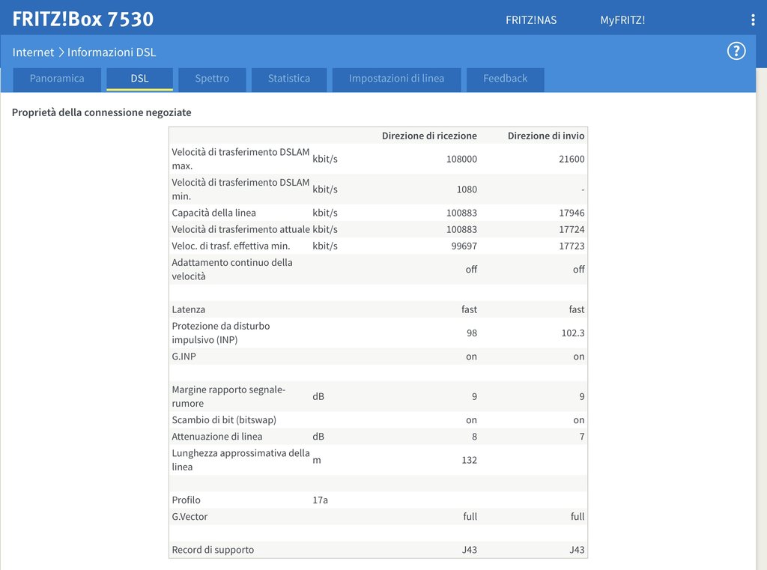Click the Direzione di ricezione column header
The width and height of the screenshot is (767, 570).
[429, 136]
